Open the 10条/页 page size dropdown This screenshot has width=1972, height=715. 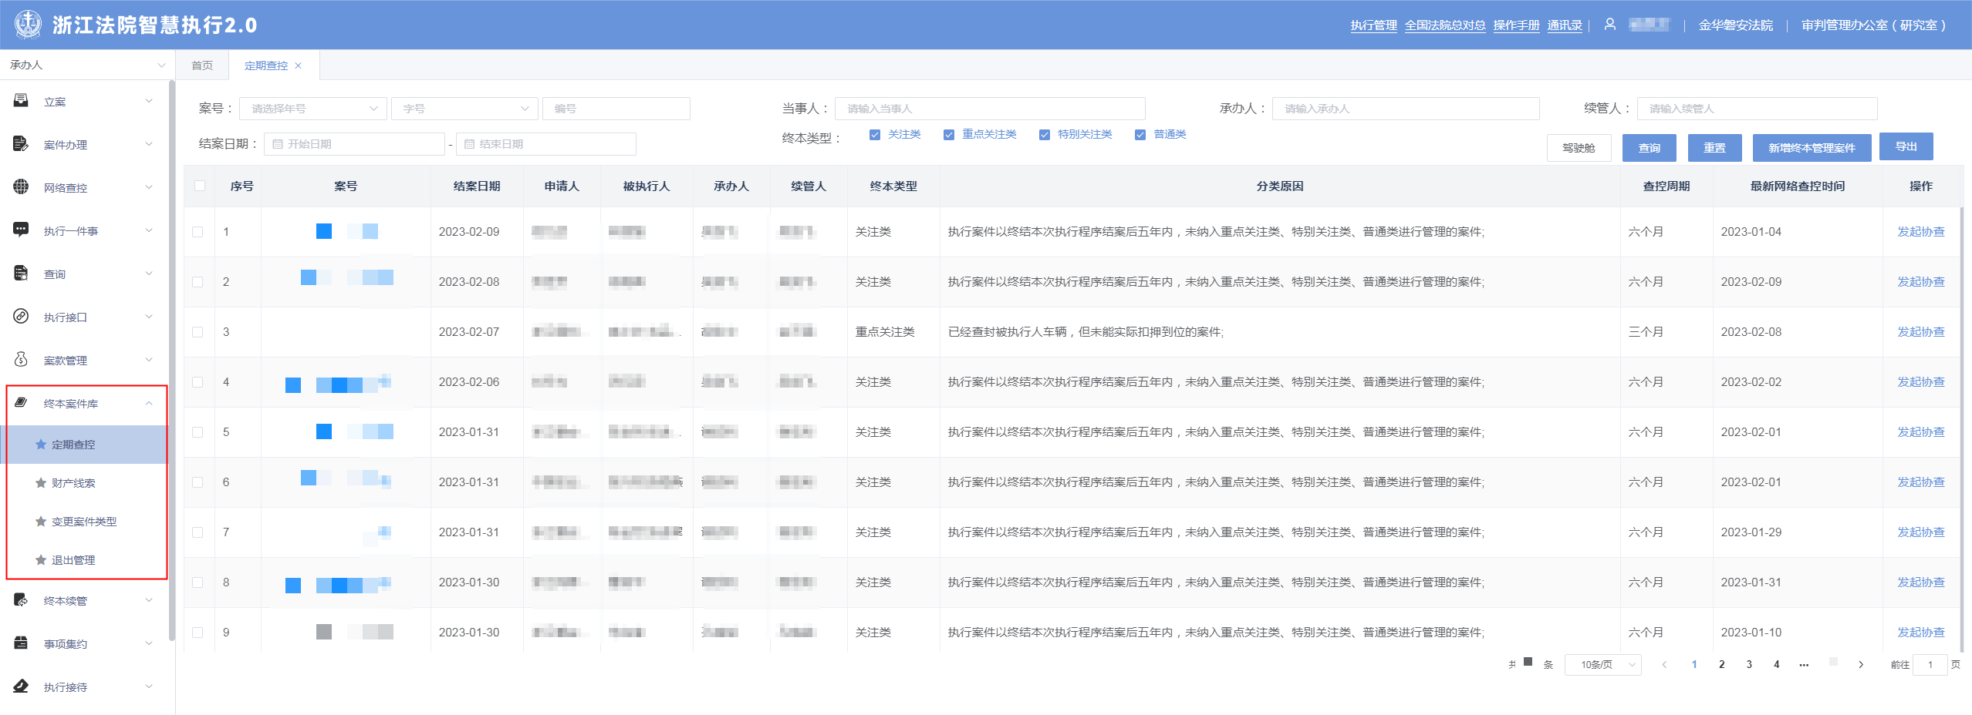[1602, 664]
